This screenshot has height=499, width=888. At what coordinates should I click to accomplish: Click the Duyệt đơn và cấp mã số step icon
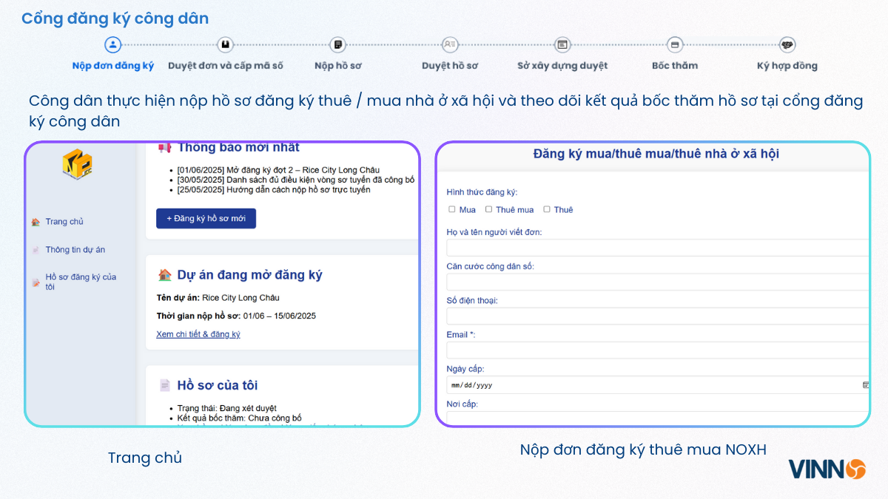224,45
